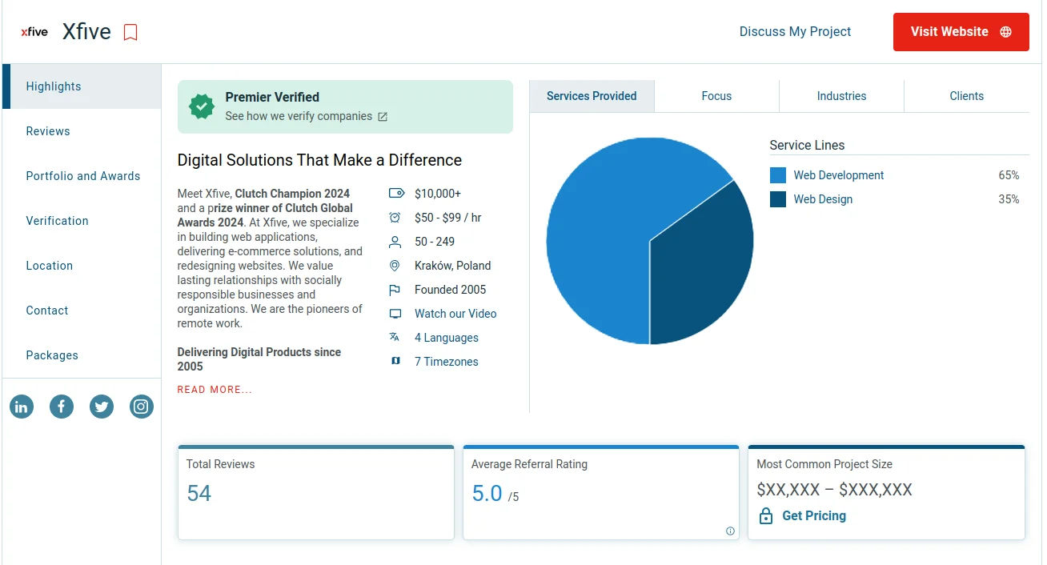Open the Watch our Video link

pyautogui.click(x=455, y=314)
